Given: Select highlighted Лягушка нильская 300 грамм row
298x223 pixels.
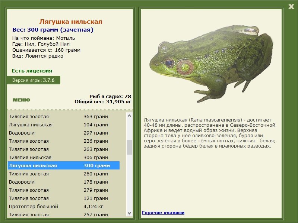Looking at the screenshot, I should pyautogui.click(x=63, y=165).
